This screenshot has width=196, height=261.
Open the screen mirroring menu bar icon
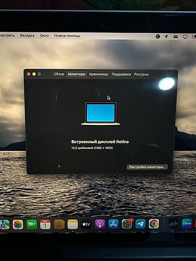pos(185,37)
